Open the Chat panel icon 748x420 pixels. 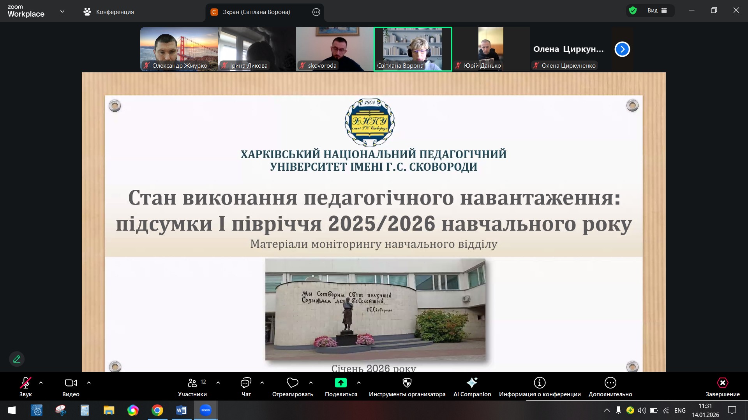[x=246, y=383]
